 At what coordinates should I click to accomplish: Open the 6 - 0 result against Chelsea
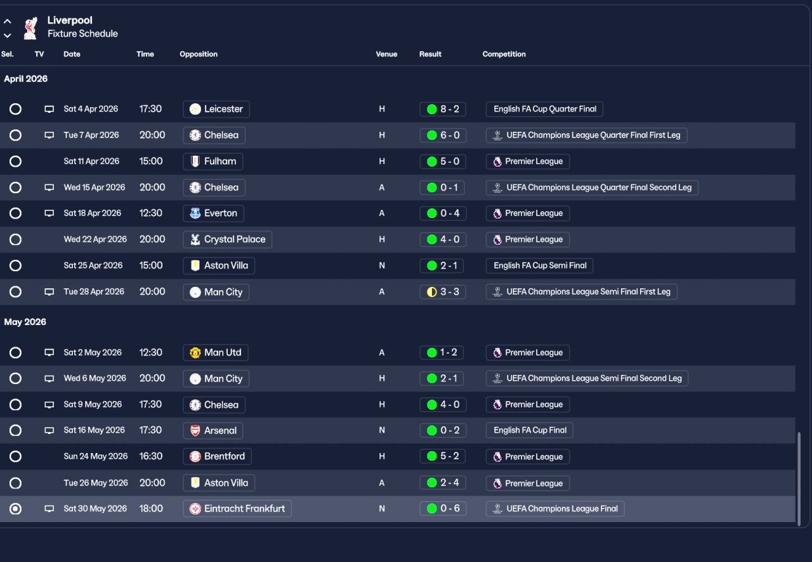[x=443, y=135]
